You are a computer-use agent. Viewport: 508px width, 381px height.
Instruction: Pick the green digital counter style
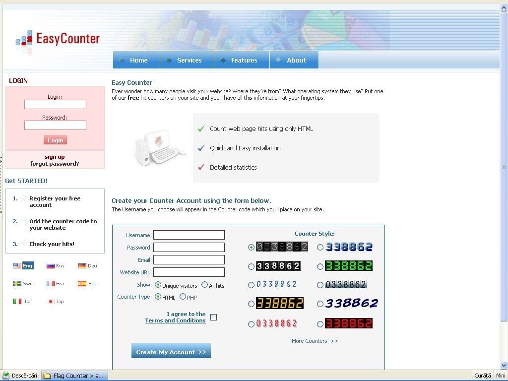point(320,266)
